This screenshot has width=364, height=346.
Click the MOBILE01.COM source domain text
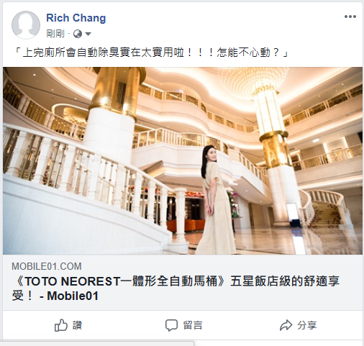click(x=47, y=266)
